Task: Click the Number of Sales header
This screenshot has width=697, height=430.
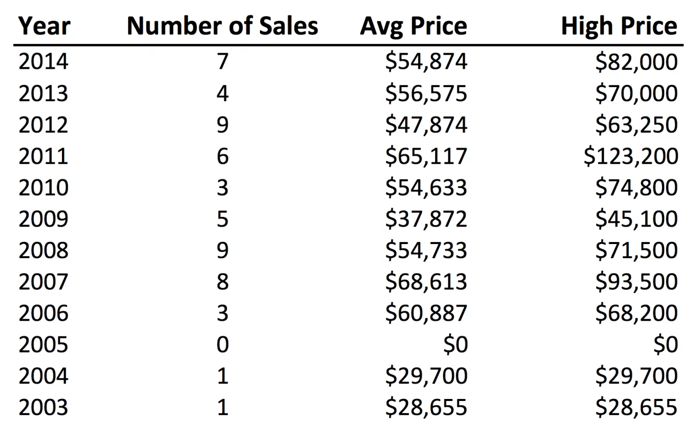Action: click(x=222, y=26)
